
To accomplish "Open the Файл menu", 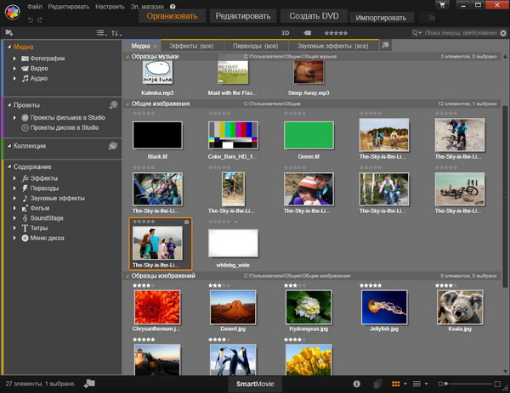I will (x=34, y=5).
